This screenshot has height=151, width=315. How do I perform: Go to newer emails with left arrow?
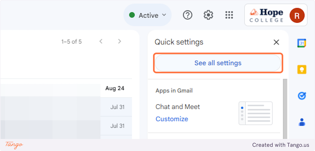[101, 41]
